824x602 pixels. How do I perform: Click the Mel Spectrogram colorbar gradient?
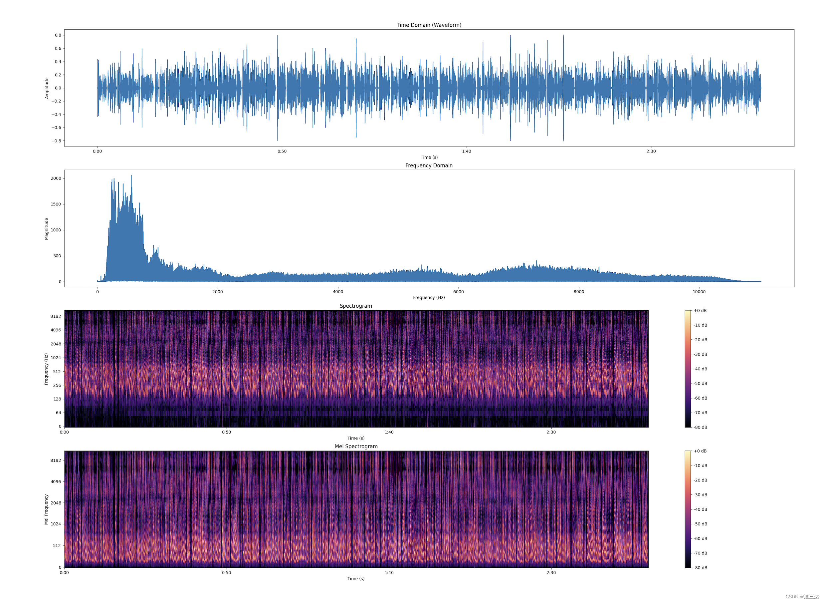click(x=688, y=509)
